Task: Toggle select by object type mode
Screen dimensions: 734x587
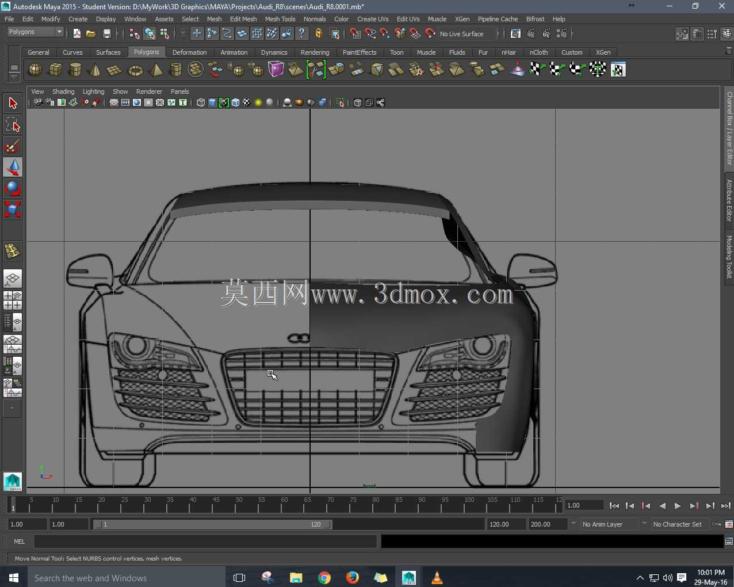Action: tap(150, 34)
